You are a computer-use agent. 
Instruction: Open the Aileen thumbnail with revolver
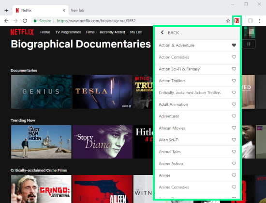click(x=103, y=189)
